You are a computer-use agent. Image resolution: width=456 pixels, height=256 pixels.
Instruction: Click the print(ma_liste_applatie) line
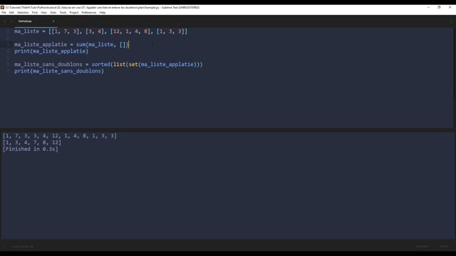51,51
